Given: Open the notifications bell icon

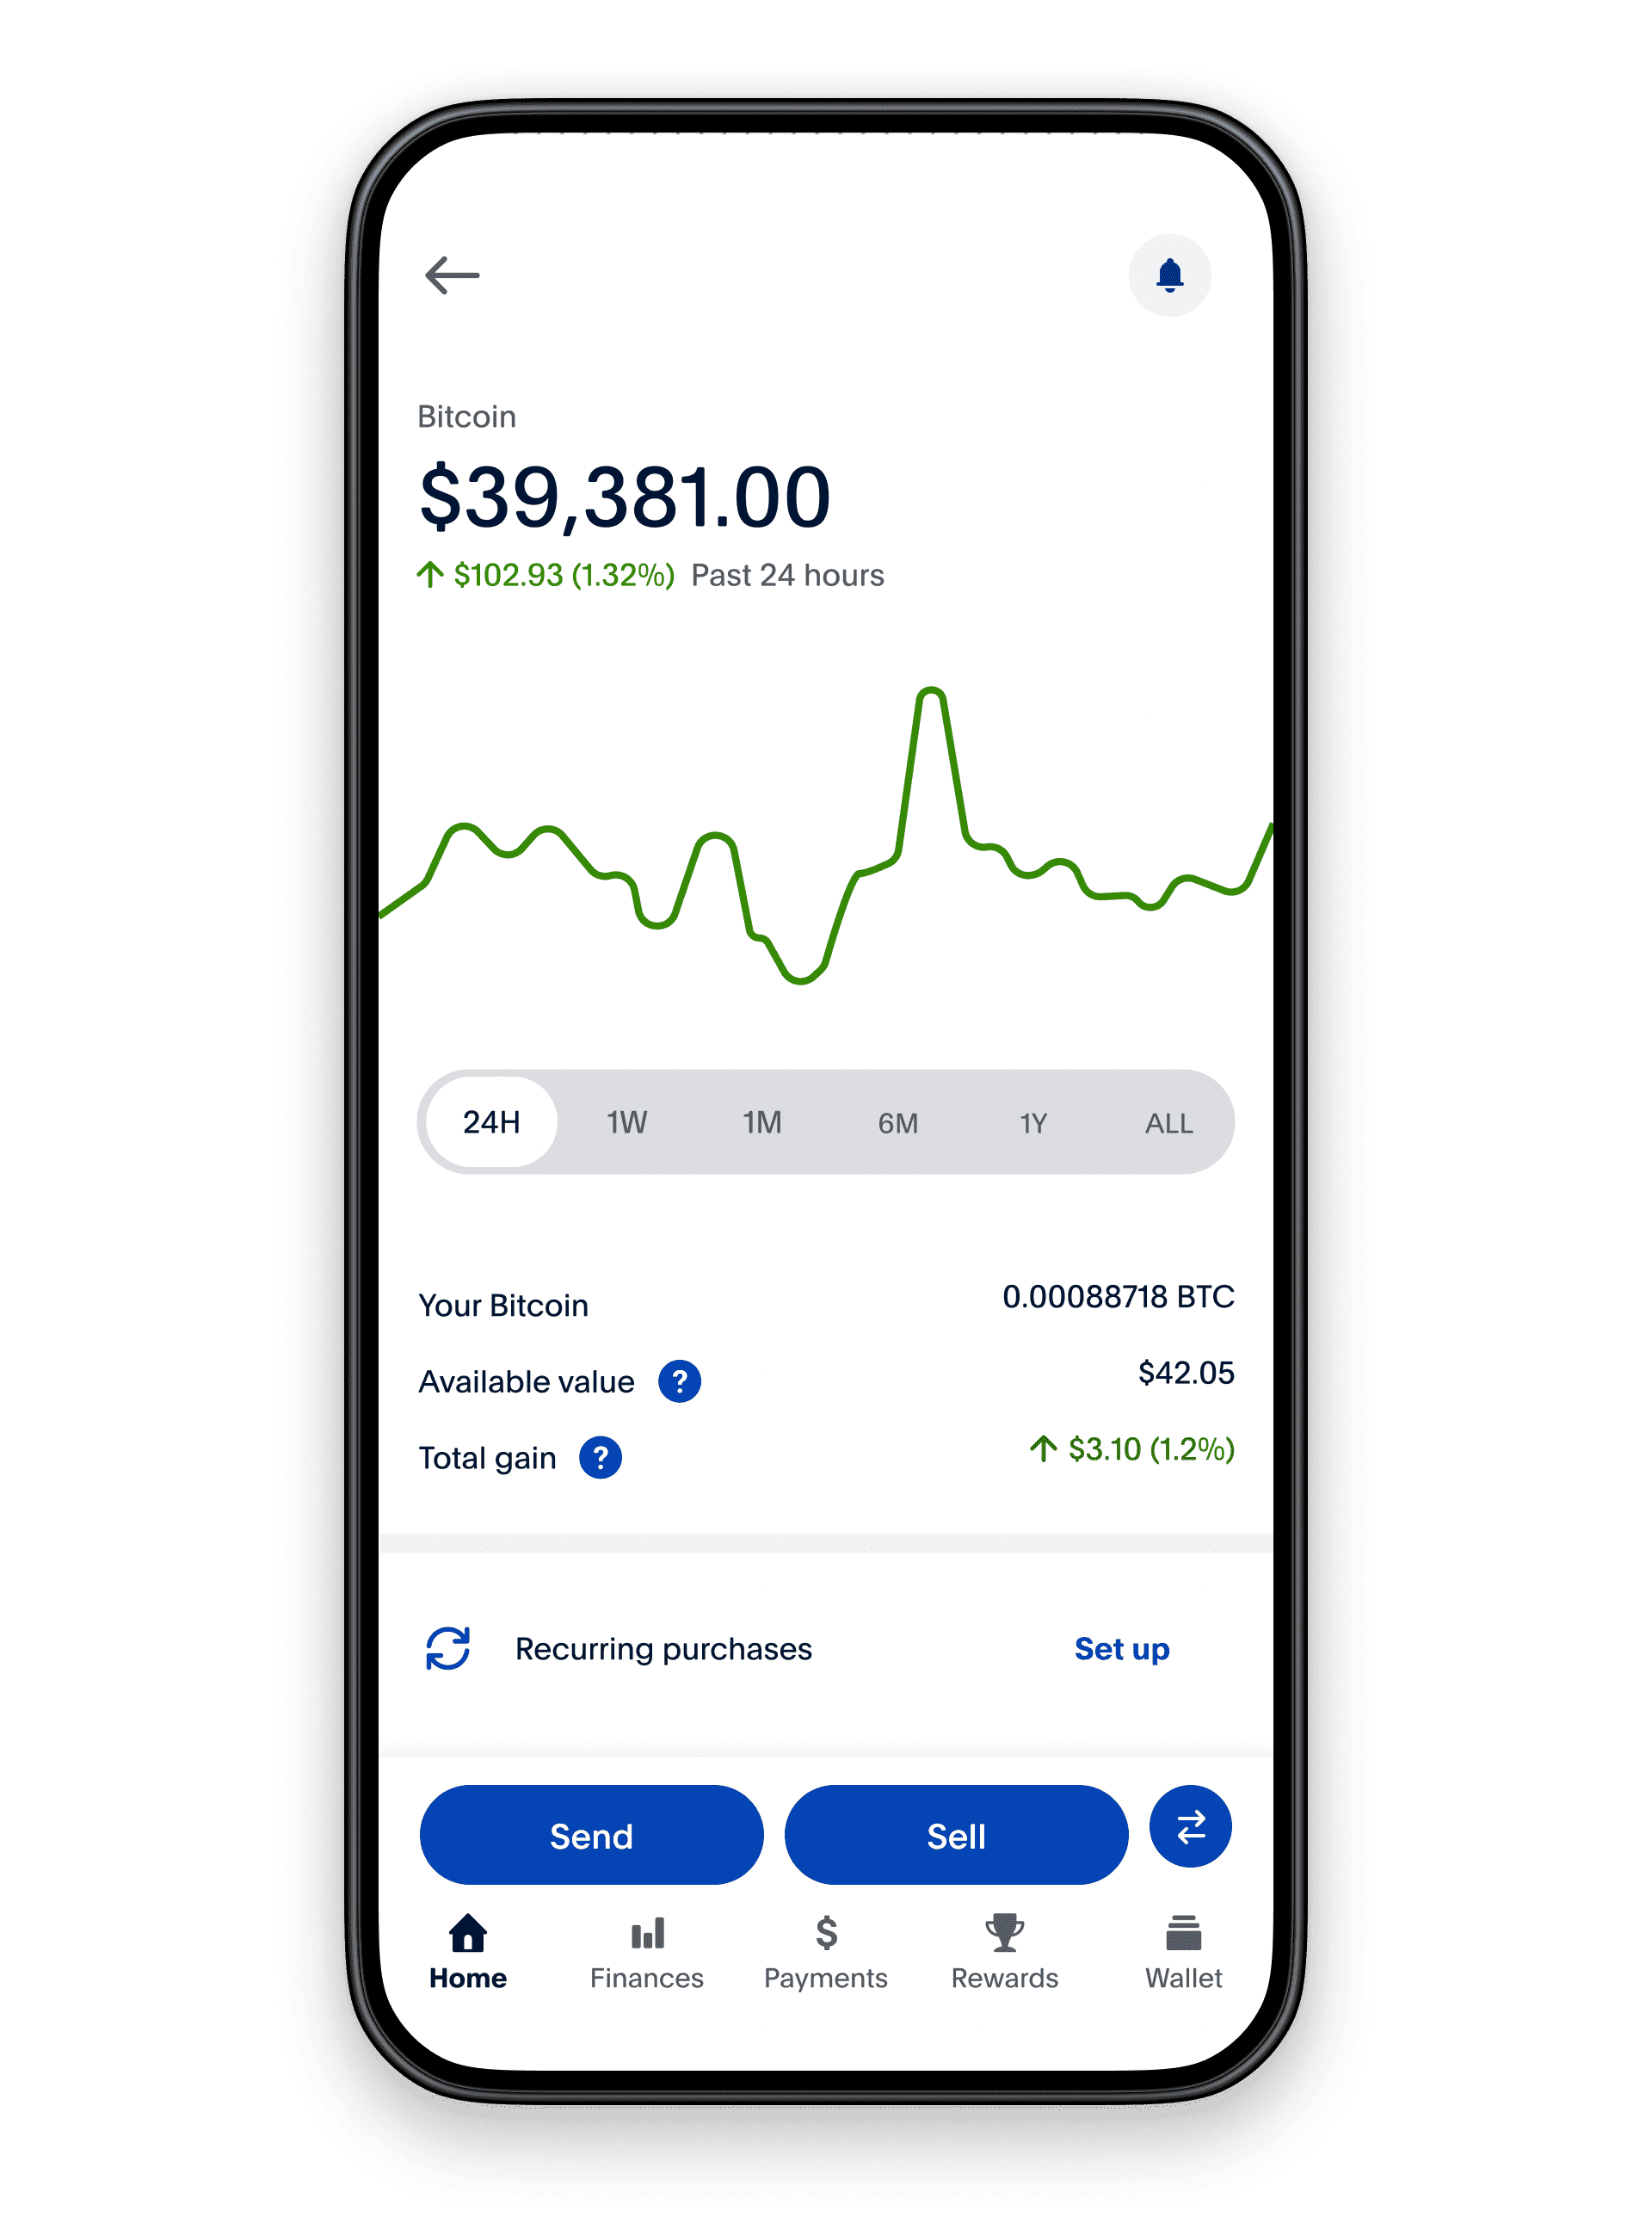Looking at the screenshot, I should pos(1173,275).
